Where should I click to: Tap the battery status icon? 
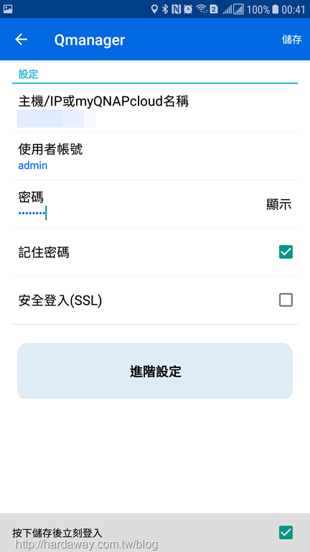tap(276, 9)
